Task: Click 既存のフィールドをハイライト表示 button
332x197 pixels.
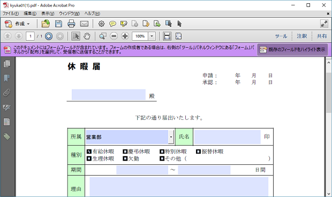Action: tap(292, 50)
